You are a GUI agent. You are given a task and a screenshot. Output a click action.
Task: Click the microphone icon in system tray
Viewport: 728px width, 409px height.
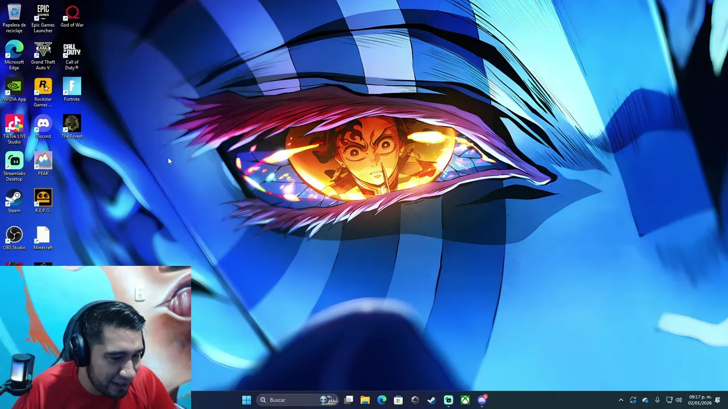click(657, 400)
